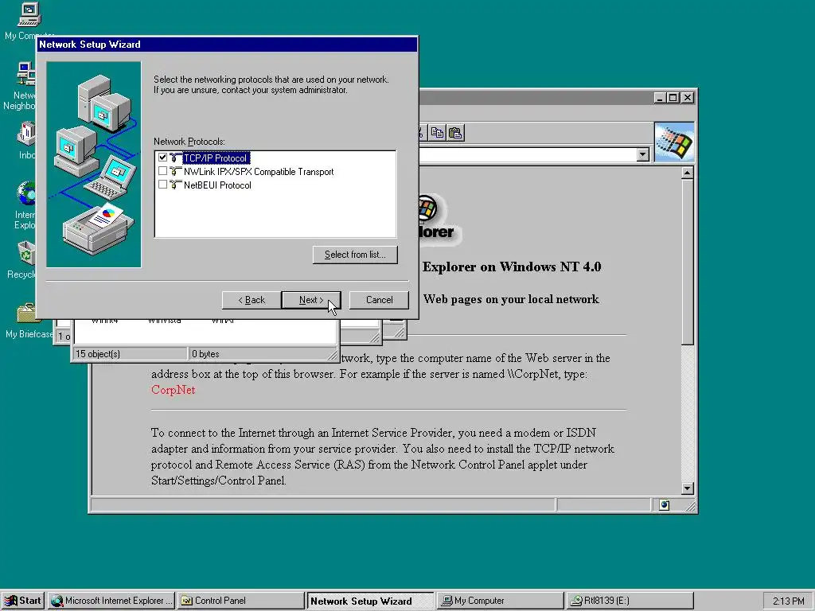Select the TCP/IP Protocol list entry

pyautogui.click(x=216, y=158)
